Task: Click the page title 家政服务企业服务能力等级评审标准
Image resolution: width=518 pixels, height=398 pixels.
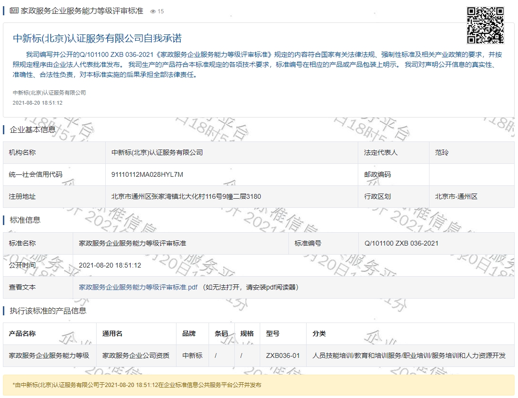Action: click(x=82, y=11)
